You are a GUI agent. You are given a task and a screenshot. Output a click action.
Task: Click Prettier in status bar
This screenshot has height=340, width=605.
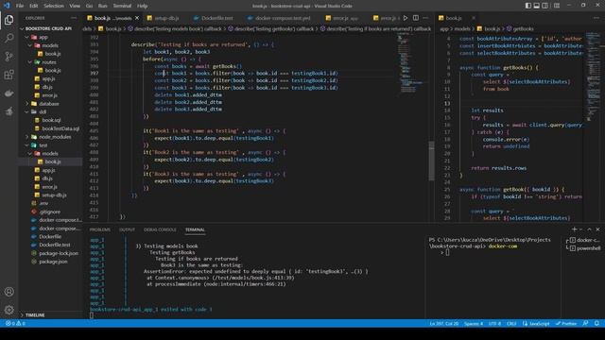click(x=566, y=323)
